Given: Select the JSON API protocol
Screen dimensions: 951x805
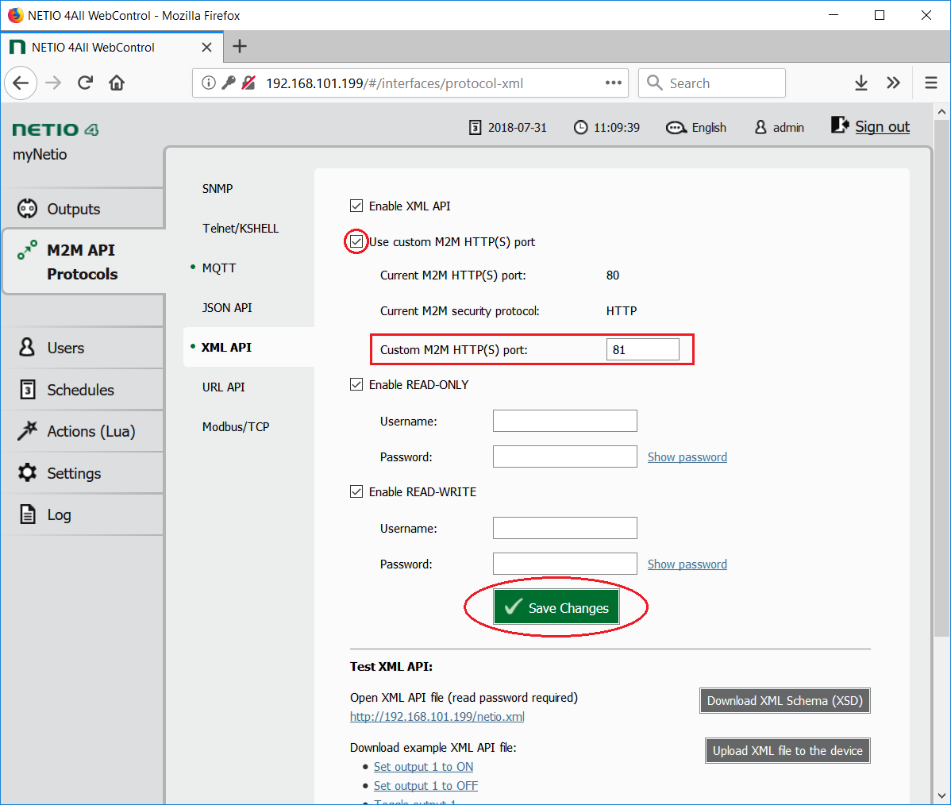Looking at the screenshot, I should click(x=227, y=307).
